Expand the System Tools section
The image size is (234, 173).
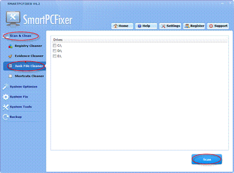21,107
